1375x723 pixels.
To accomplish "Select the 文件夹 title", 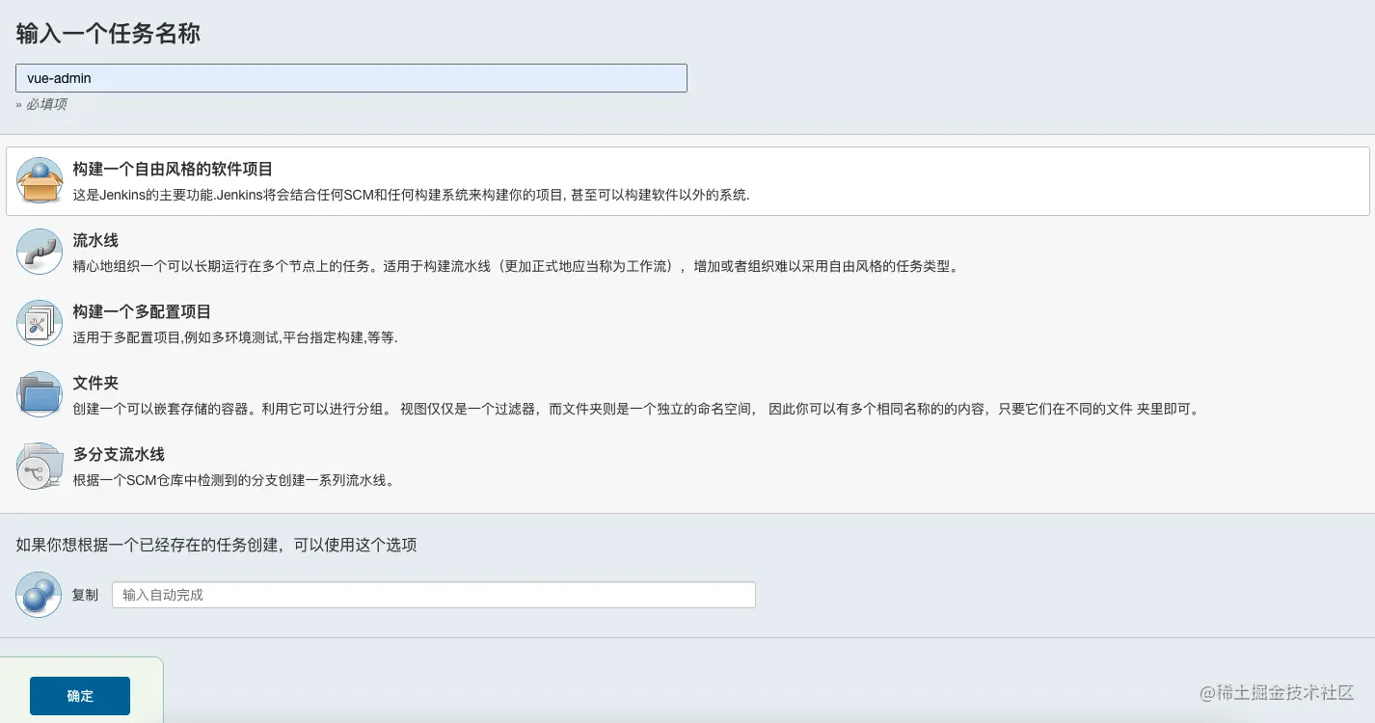I will 95,384.
